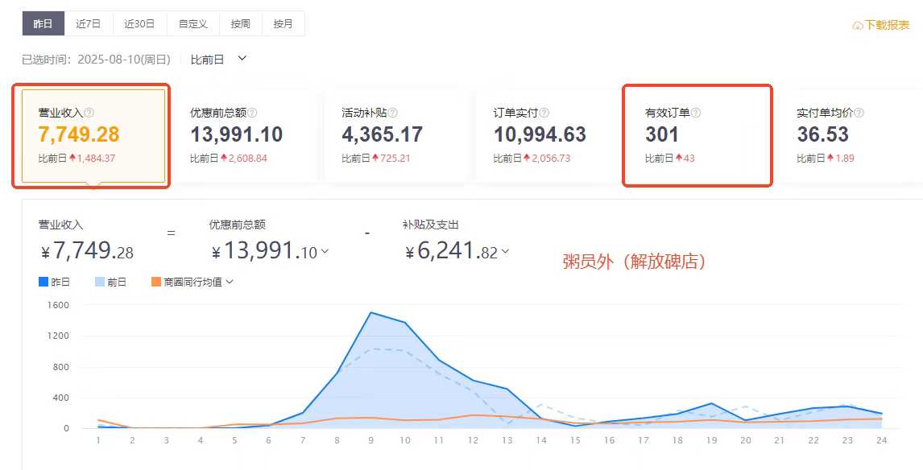Switch to the 近30日 tab
Image resolution: width=923 pixels, height=470 pixels.
coord(139,24)
